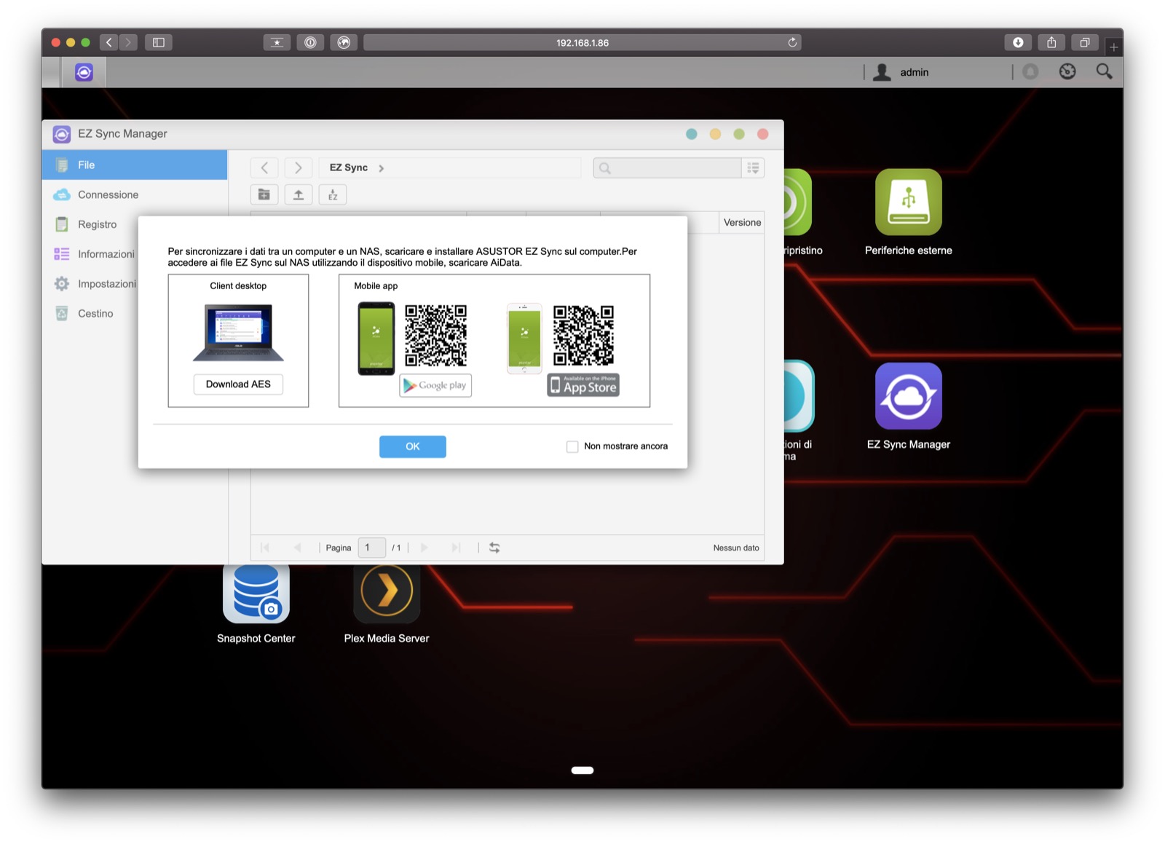Viewport: 1165px width, 844px height.
Task: Open the ADM search magnifier icon
Action: point(1104,71)
